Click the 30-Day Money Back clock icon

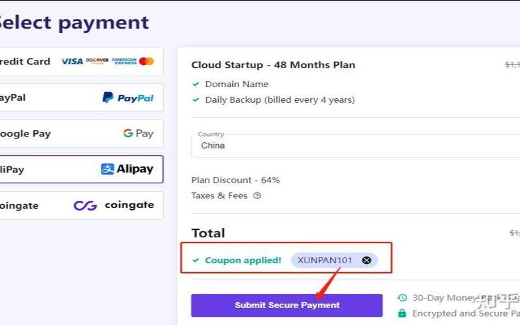click(x=402, y=298)
